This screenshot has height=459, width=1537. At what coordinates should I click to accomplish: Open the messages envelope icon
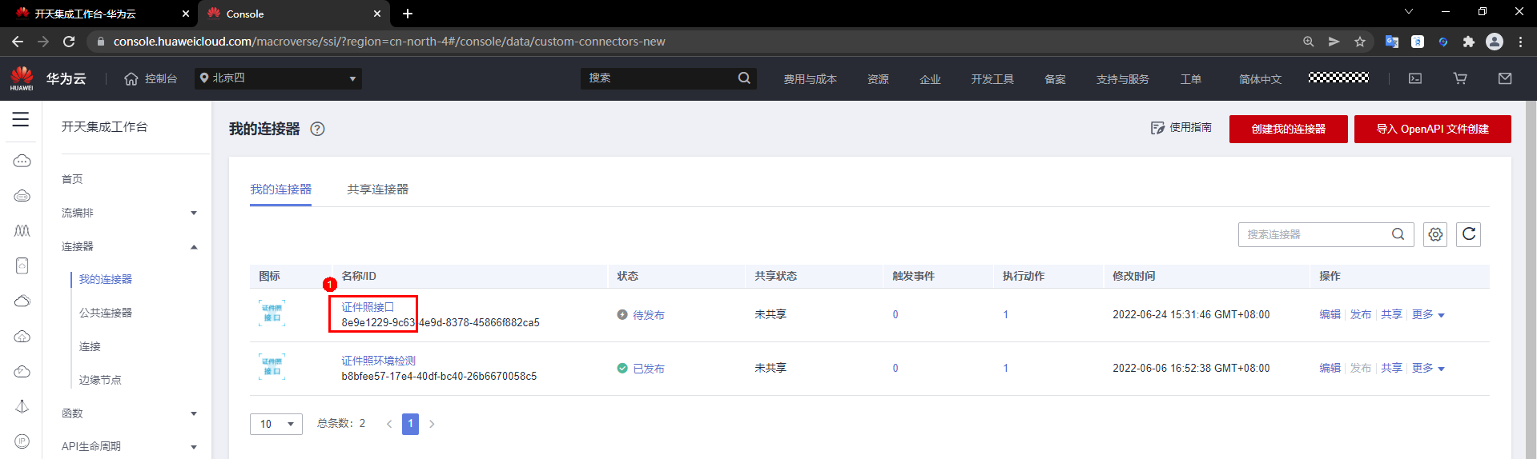coord(1505,78)
